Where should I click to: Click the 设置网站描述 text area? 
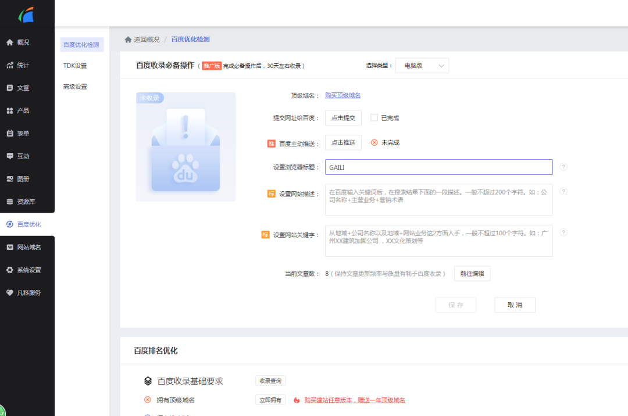pyautogui.click(x=439, y=200)
